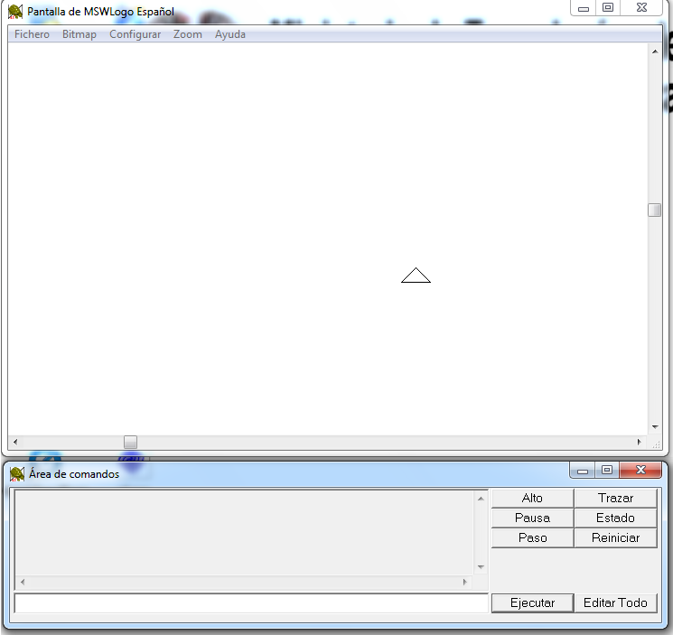Maximize the Área de comandos window

(x=607, y=471)
